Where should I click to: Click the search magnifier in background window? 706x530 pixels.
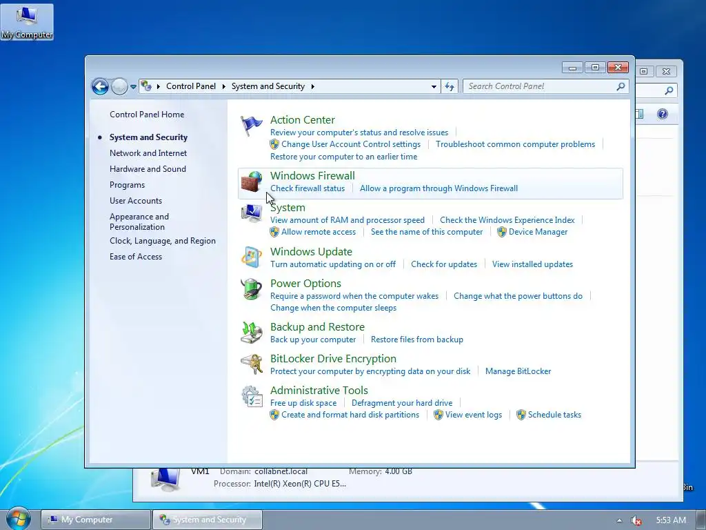coord(669,90)
